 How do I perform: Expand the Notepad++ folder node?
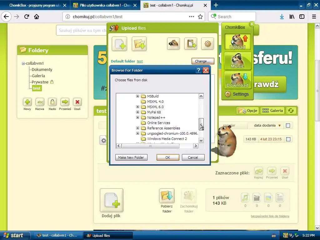coord(137,117)
